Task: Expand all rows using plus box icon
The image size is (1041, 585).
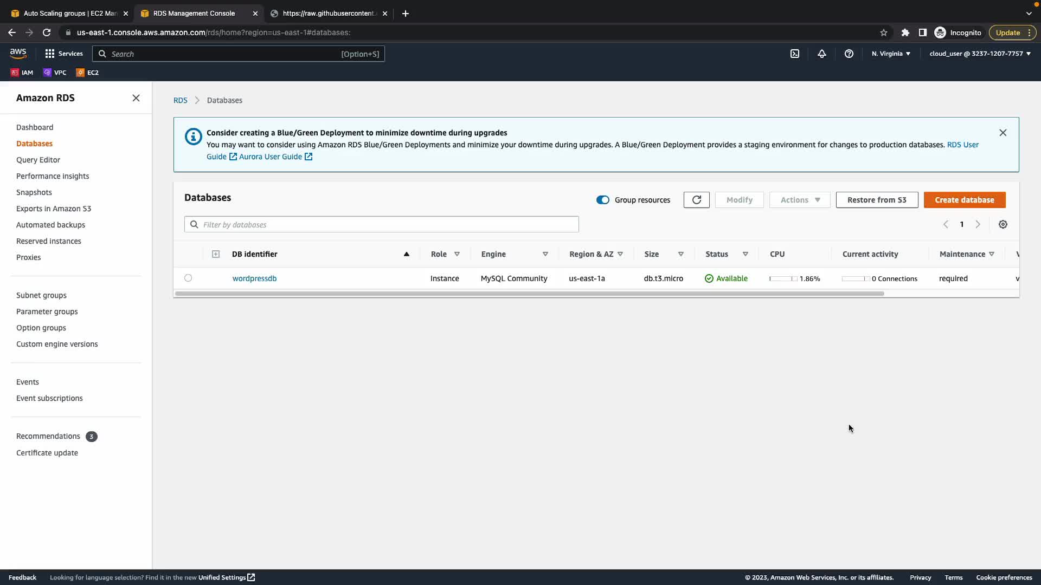Action: coord(216,254)
